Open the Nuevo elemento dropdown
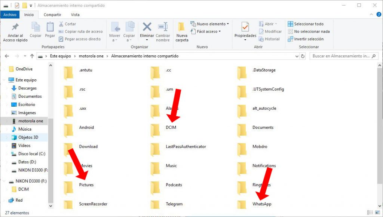The height and width of the screenshot is (217, 383). [x=210, y=24]
